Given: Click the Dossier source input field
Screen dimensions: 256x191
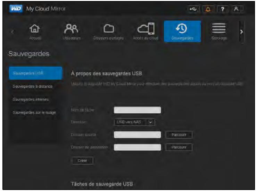Looking at the screenshot, I should 137,134.
